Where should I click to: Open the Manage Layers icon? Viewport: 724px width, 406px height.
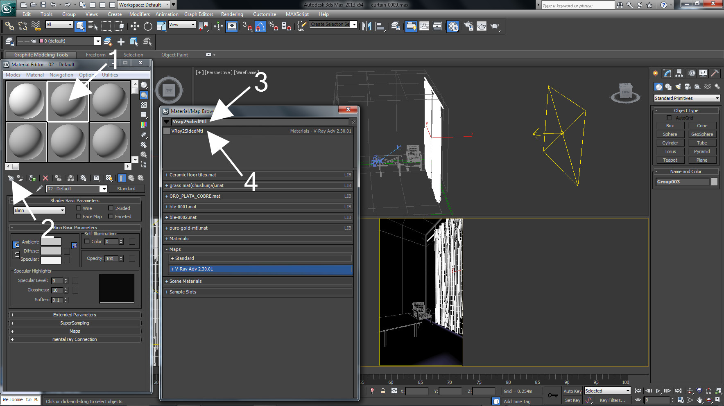pyautogui.click(x=396, y=26)
